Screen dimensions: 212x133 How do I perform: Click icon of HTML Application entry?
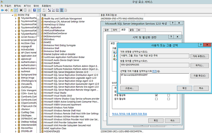coord(43,27)
